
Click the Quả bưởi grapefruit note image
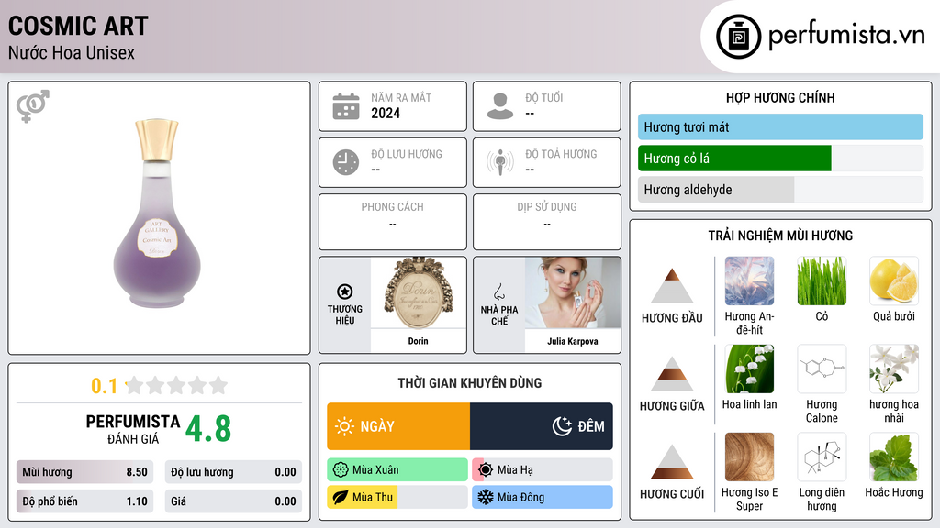coord(894,280)
